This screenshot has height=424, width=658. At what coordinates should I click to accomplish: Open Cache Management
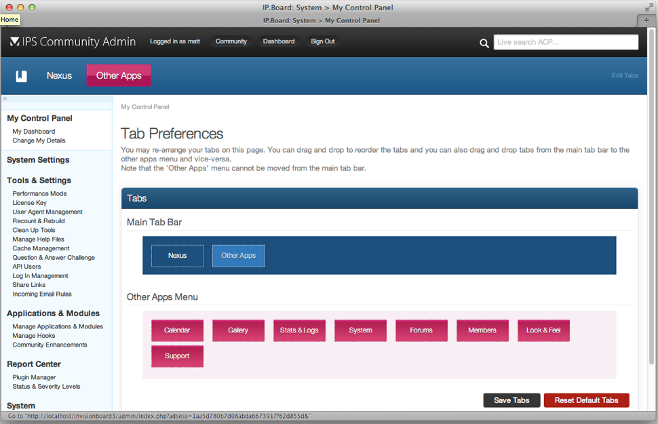click(41, 248)
